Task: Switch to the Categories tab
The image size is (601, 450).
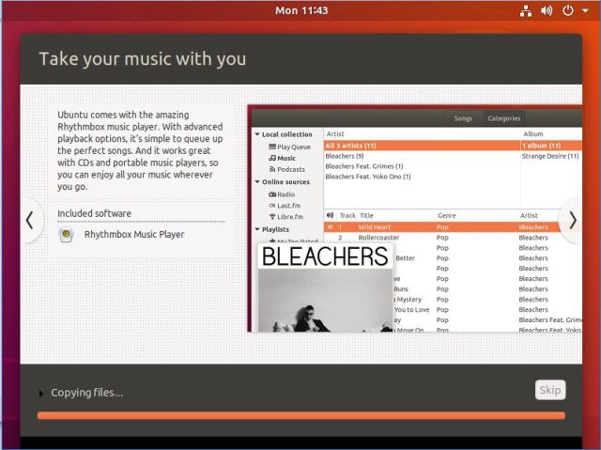Action: tap(504, 118)
